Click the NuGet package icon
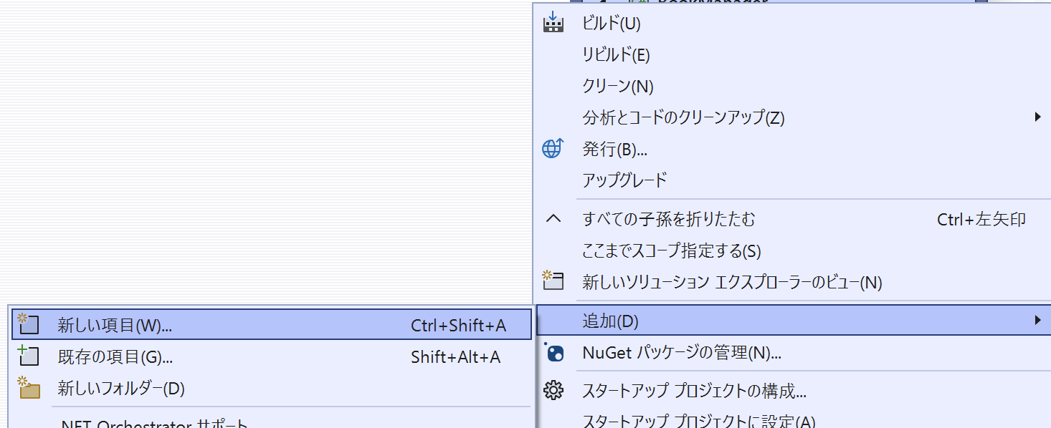This screenshot has width=1051, height=428. click(x=553, y=352)
